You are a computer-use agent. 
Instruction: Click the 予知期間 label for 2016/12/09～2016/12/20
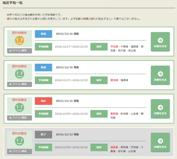point(43,114)
